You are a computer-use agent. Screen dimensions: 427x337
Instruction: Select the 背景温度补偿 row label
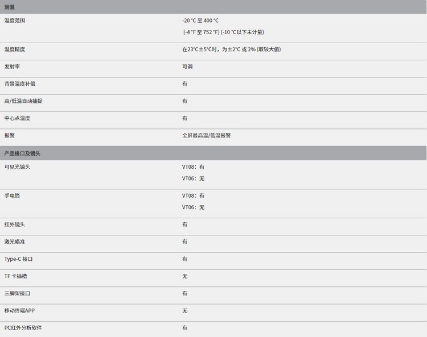pos(20,84)
